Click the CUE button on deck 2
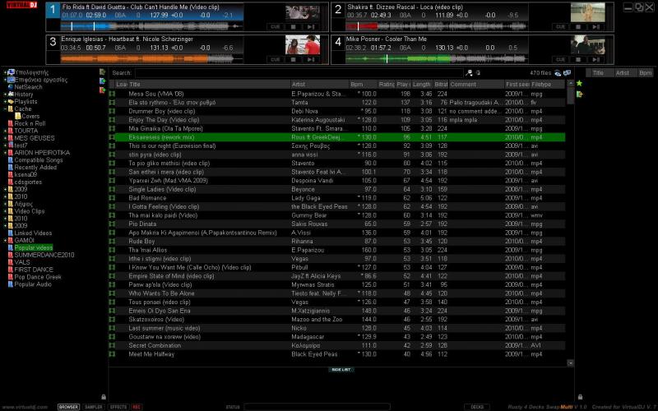The width and height of the screenshot is (658, 411). (561, 27)
